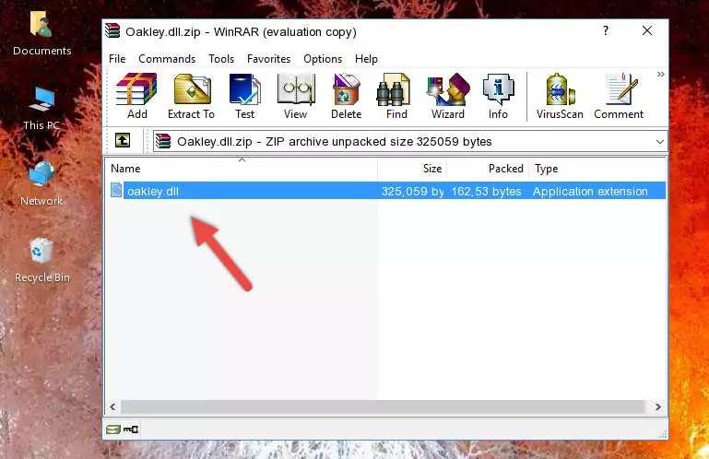Start VirusScan on the archive

(x=560, y=97)
